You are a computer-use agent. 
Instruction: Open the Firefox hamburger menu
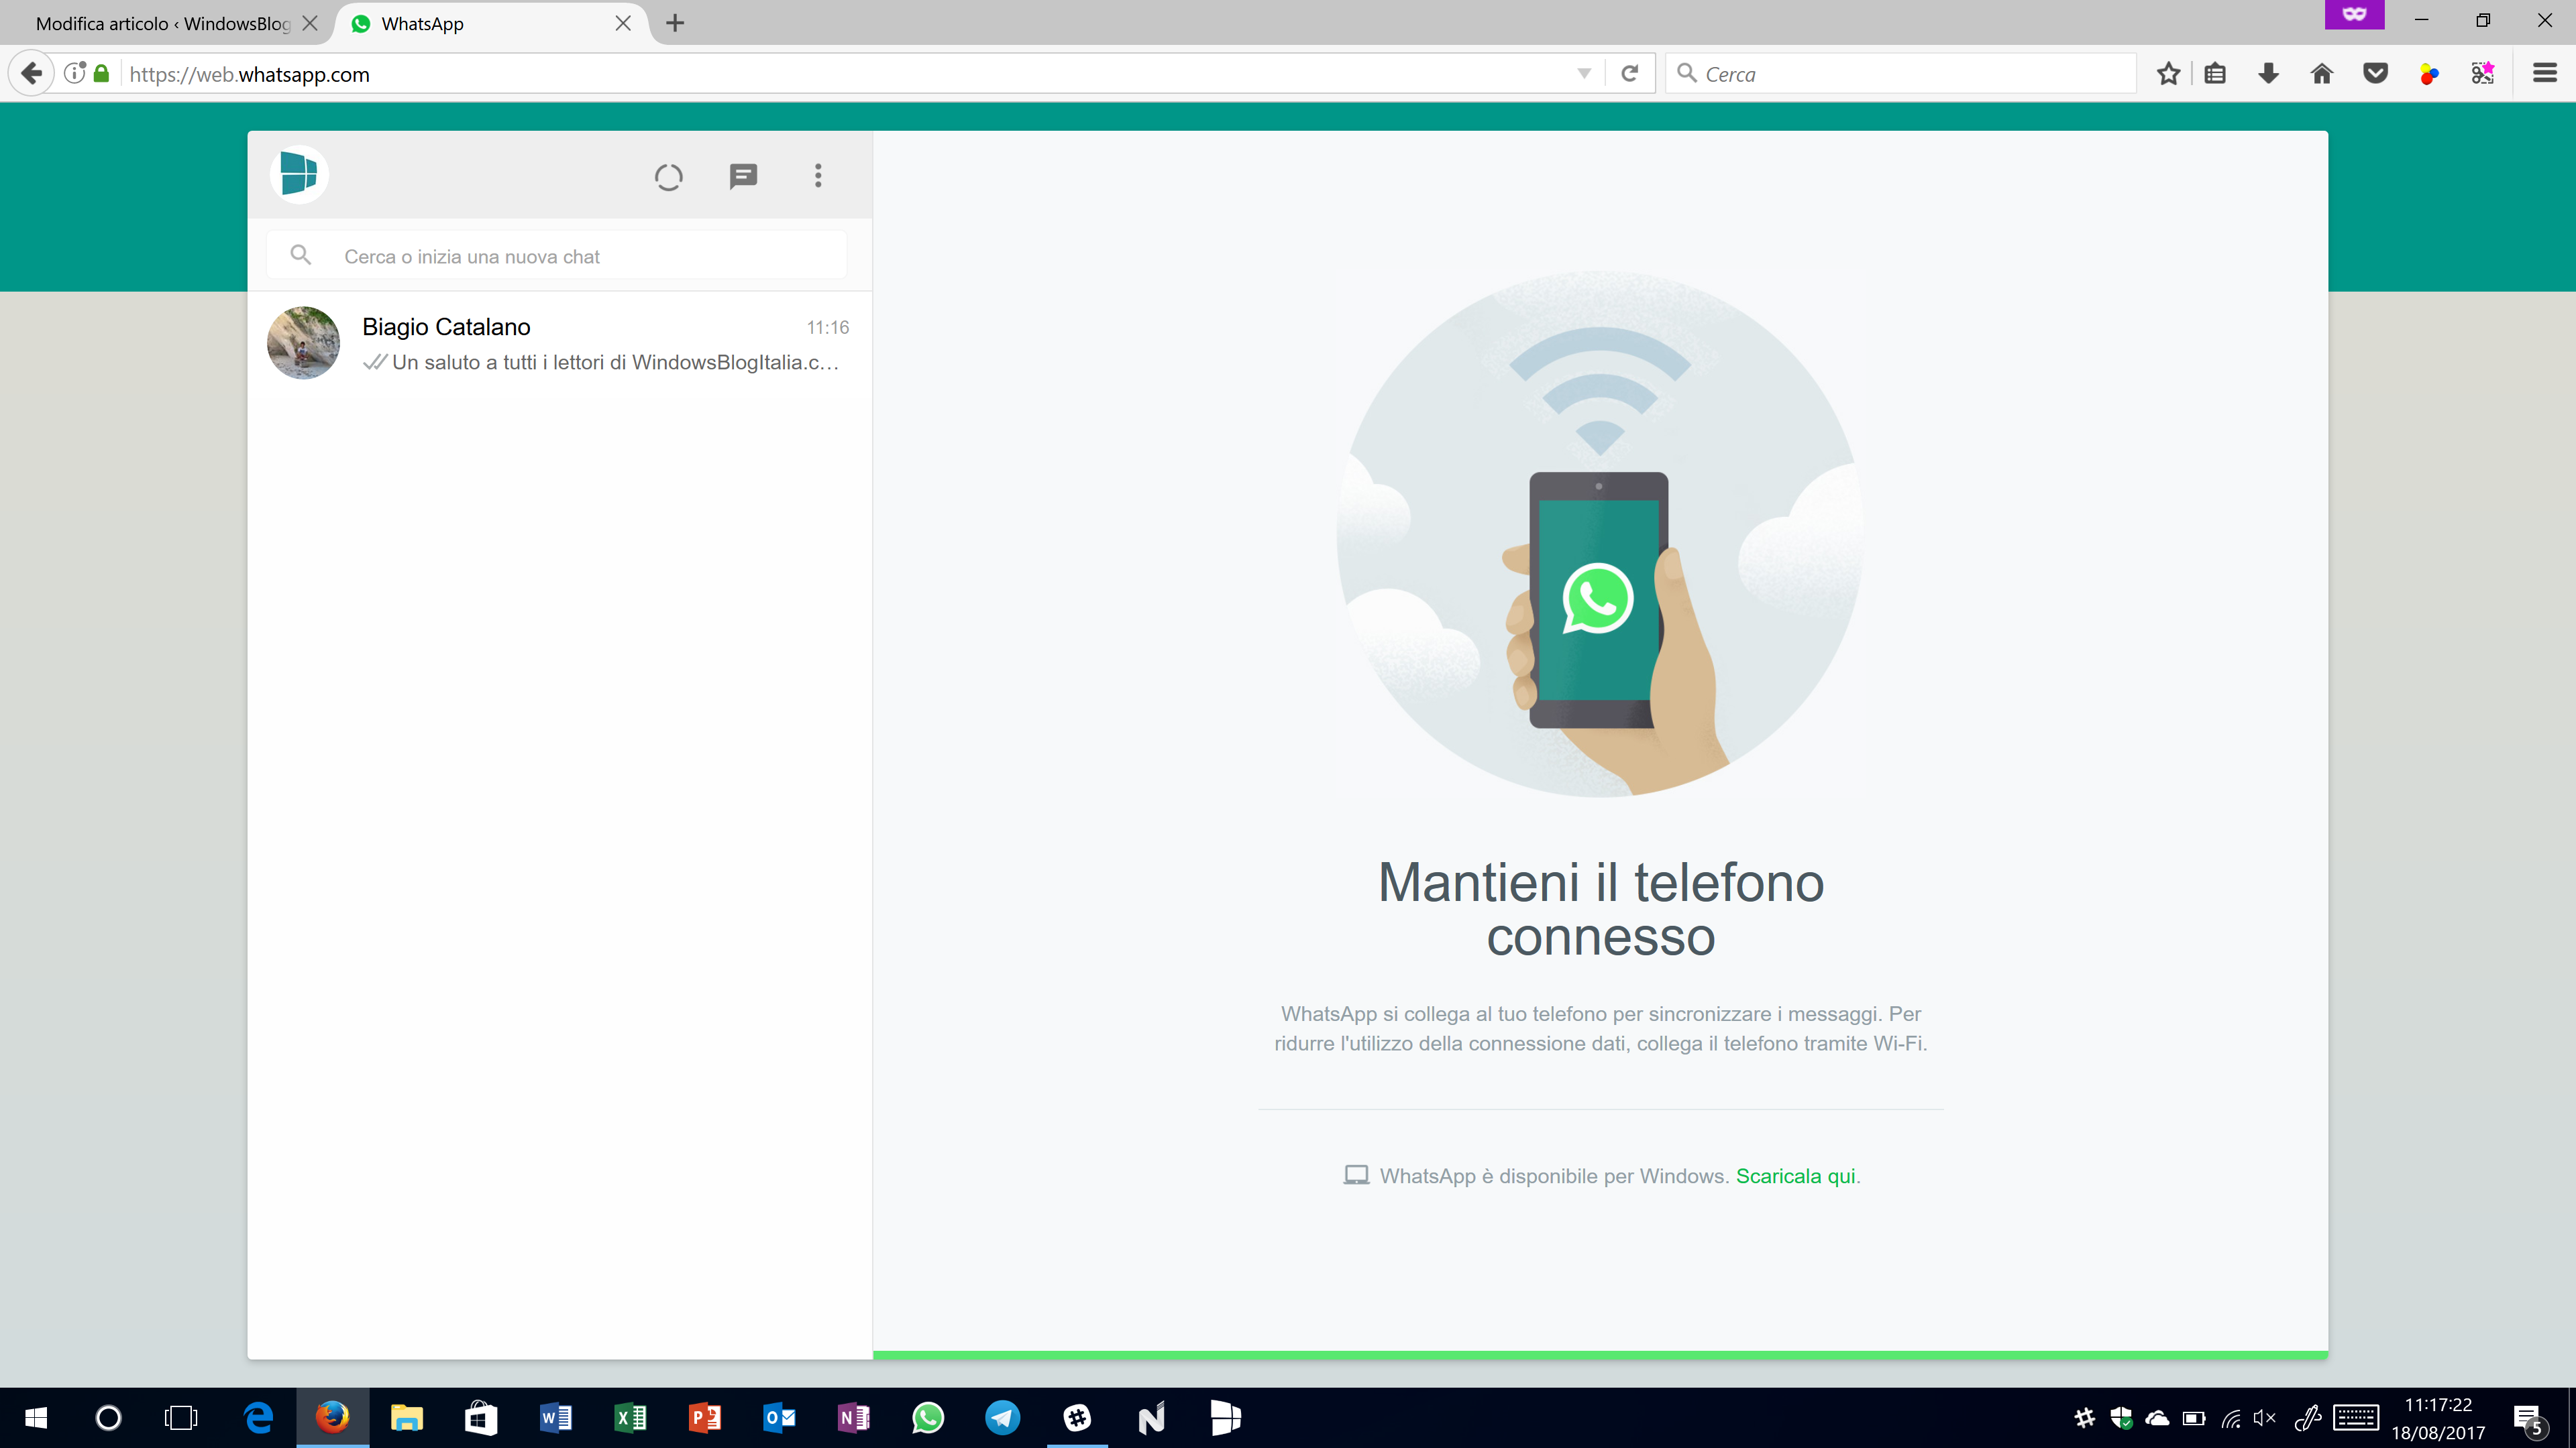(x=2545, y=74)
